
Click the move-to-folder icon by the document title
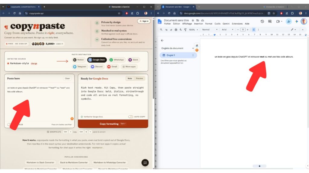click(x=198, y=20)
